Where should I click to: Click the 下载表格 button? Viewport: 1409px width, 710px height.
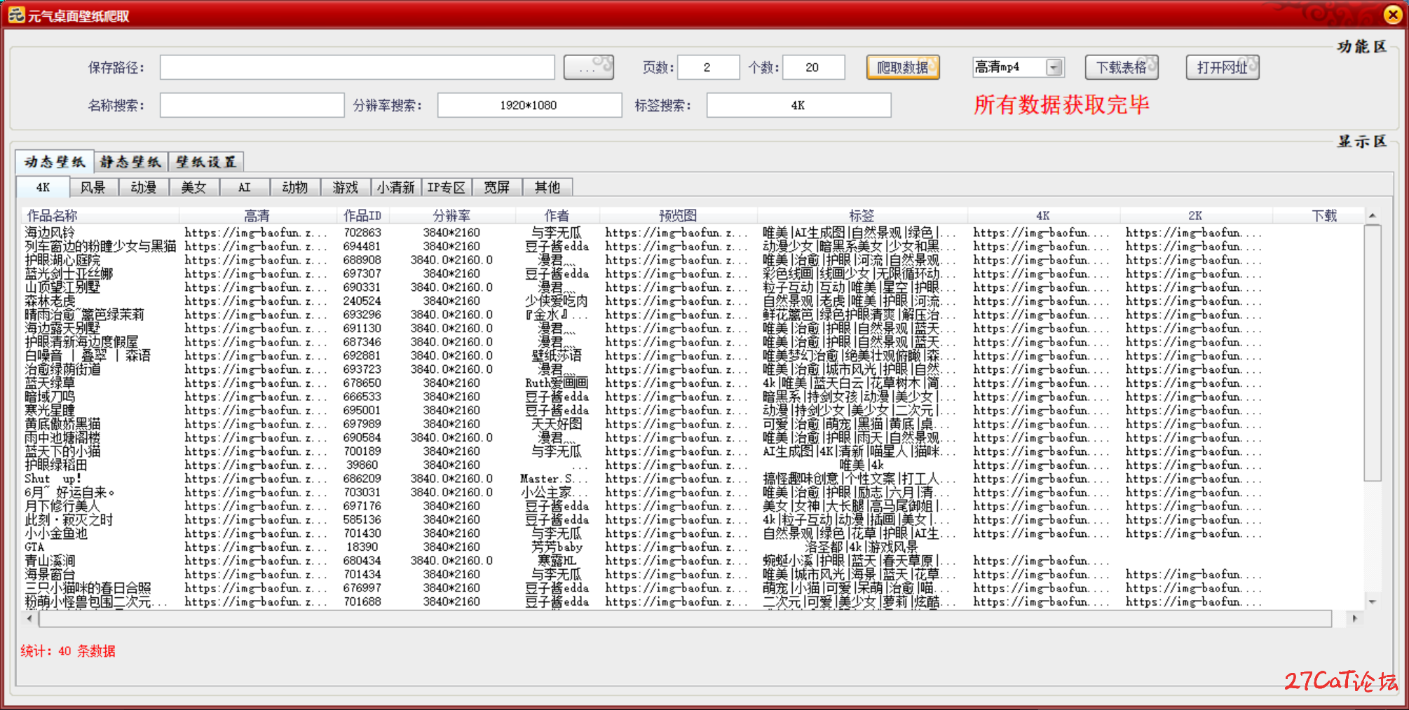pyautogui.click(x=1122, y=67)
